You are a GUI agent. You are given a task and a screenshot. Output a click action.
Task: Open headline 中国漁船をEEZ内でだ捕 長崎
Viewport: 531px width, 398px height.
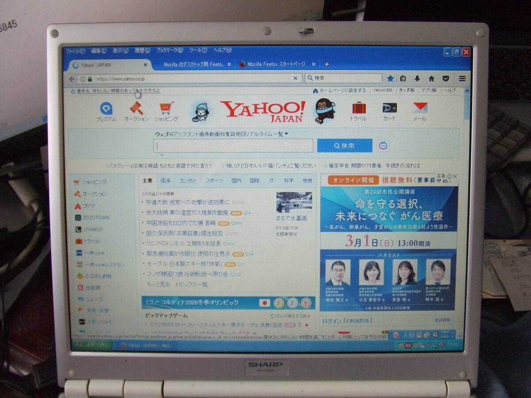pos(181,223)
